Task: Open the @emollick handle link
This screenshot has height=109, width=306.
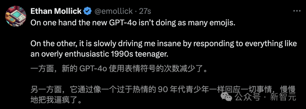Action: 114,12
